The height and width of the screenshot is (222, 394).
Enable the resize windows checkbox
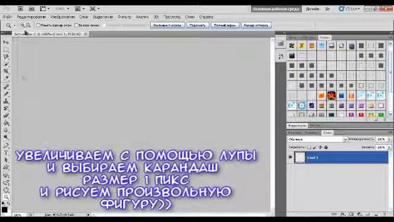38,25
